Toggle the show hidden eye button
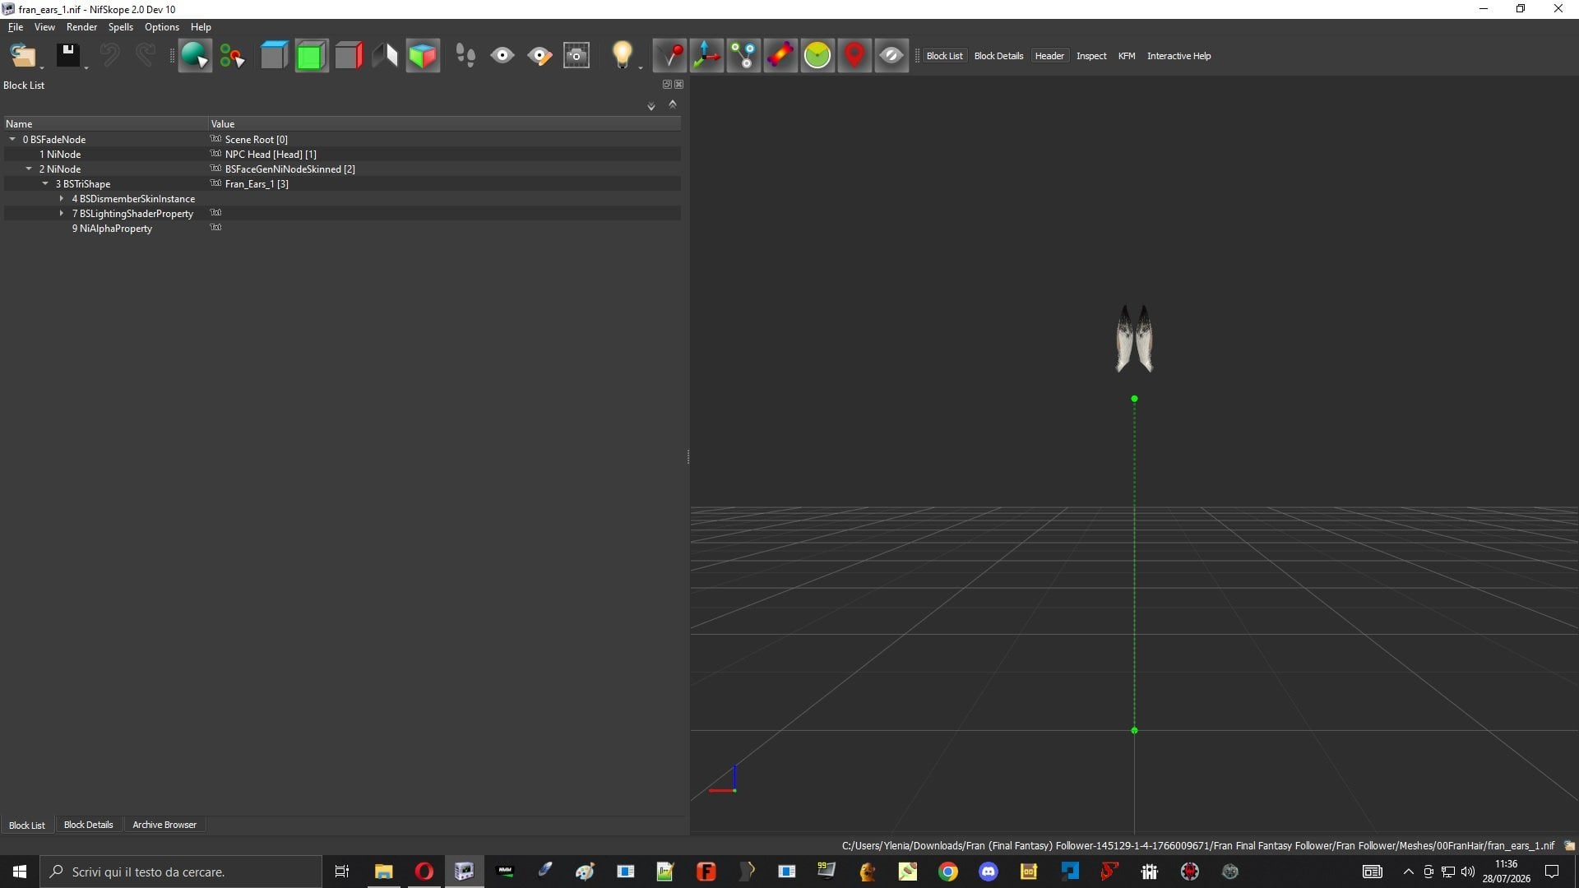1579x888 pixels. point(891,56)
